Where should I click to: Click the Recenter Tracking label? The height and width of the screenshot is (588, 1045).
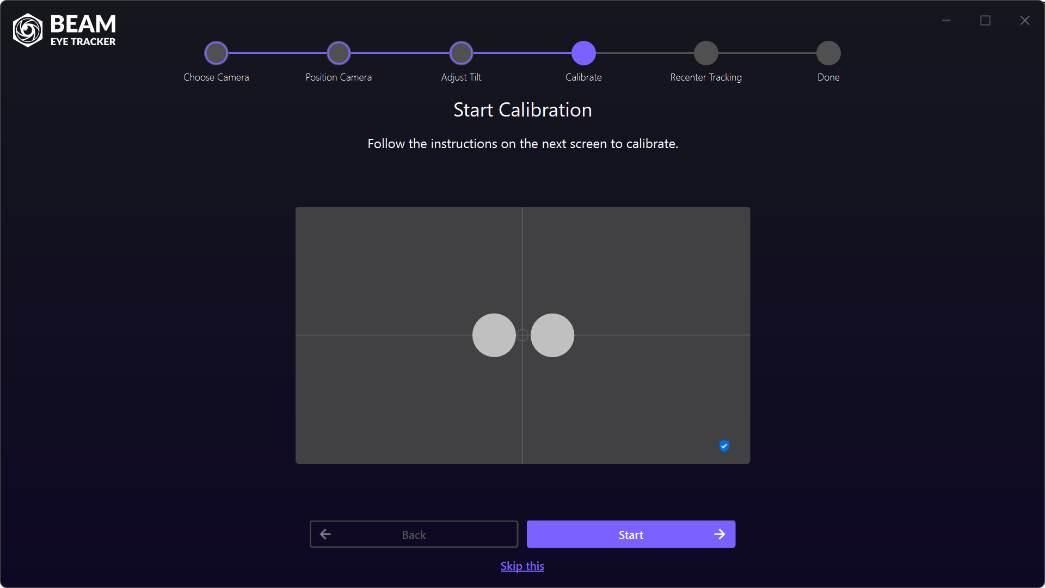pyautogui.click(x=706, y=77)
